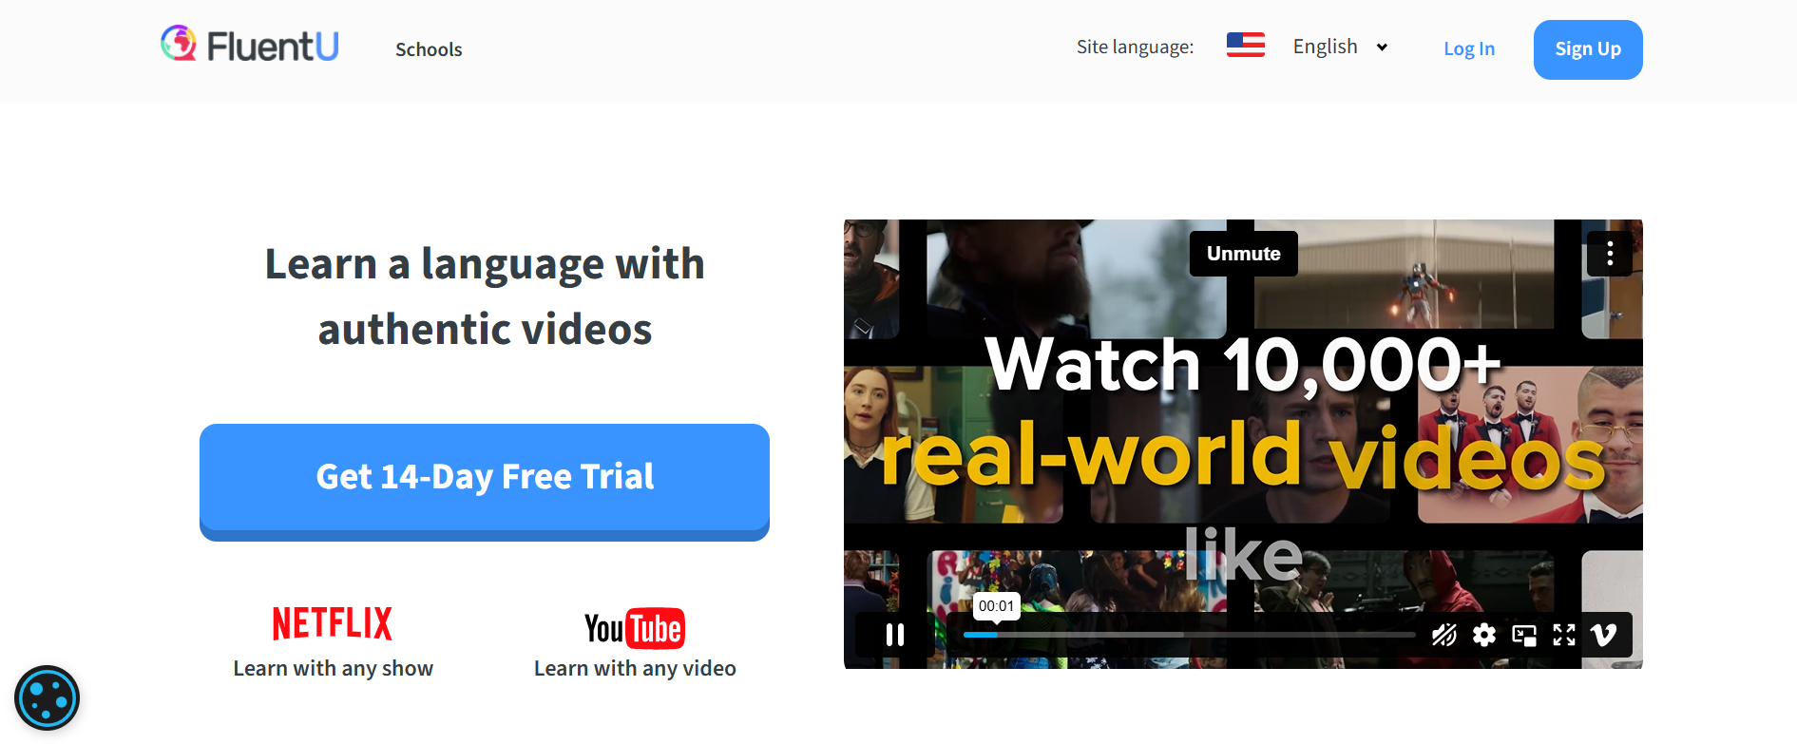Toggle the muted volume icon in player
The image size is (1797, 744).
1443,635
